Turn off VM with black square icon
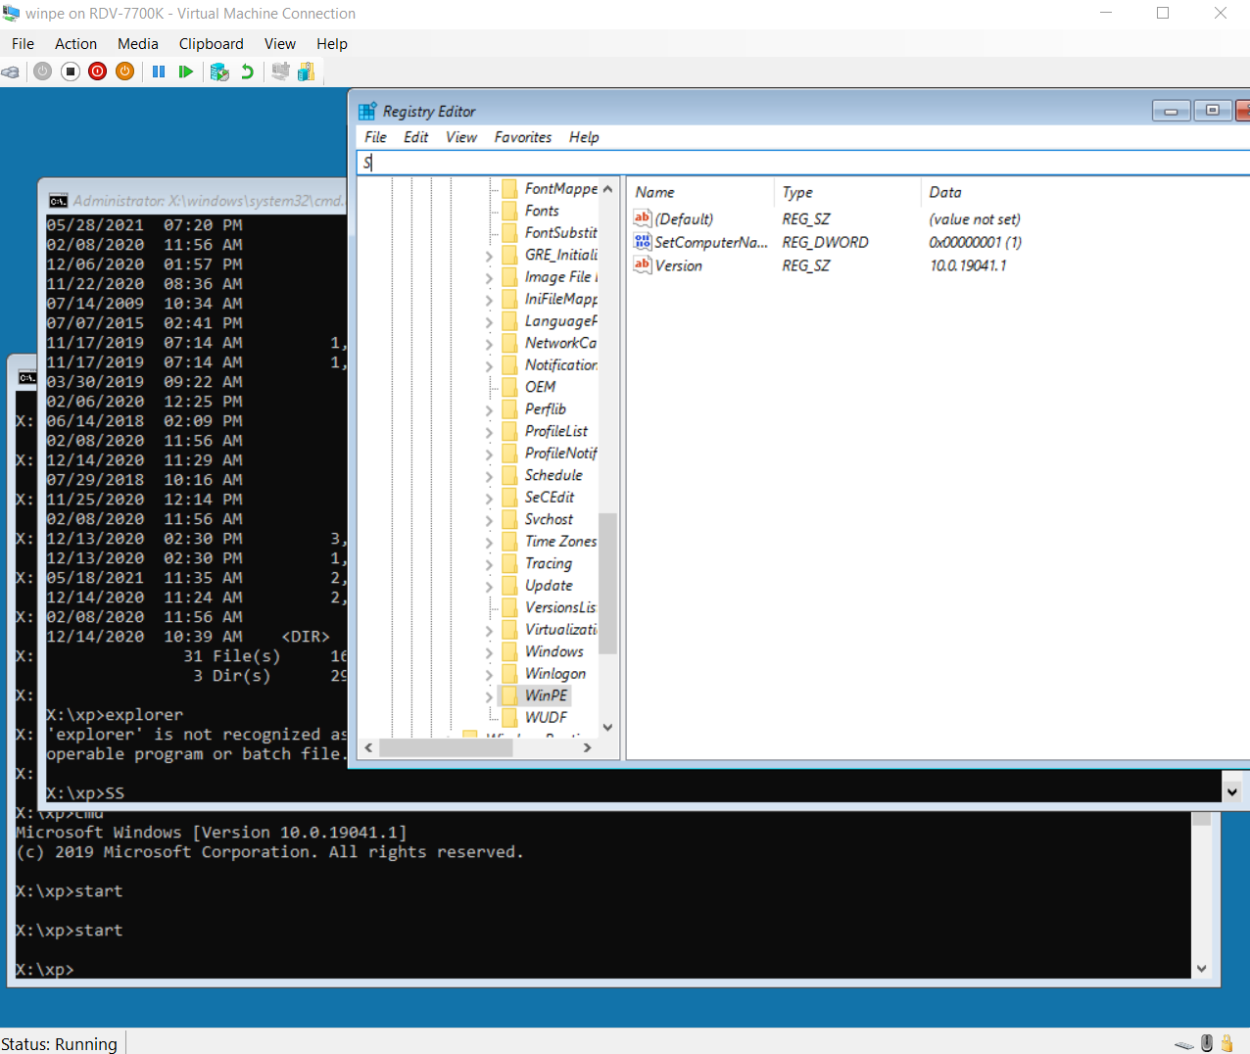The width and height of the screenshot is (1250, 1054). coord(70,72)
